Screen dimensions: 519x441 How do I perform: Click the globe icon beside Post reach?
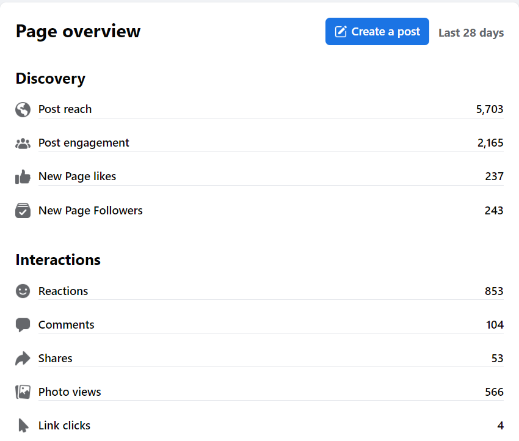click(23, 109)
